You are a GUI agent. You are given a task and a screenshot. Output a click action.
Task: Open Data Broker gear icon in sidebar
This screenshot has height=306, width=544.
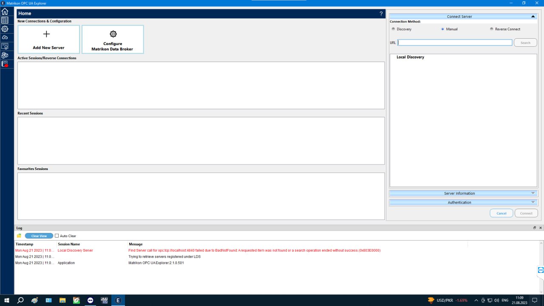[5, 29]
